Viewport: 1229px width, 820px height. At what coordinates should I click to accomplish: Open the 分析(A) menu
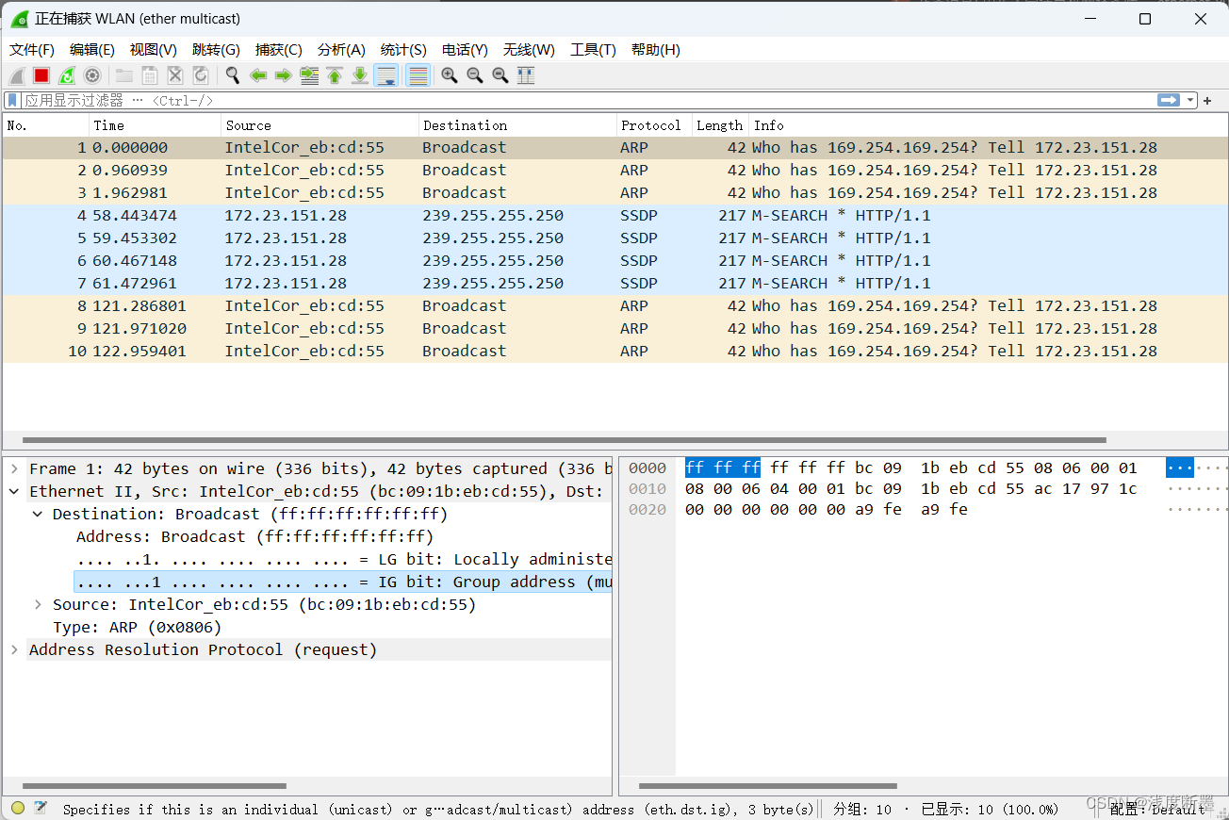[341, 49]
